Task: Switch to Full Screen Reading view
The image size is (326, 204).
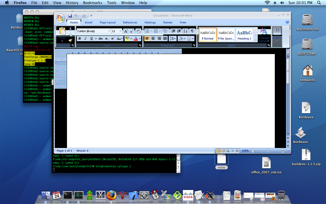Action: pos(223,151)
